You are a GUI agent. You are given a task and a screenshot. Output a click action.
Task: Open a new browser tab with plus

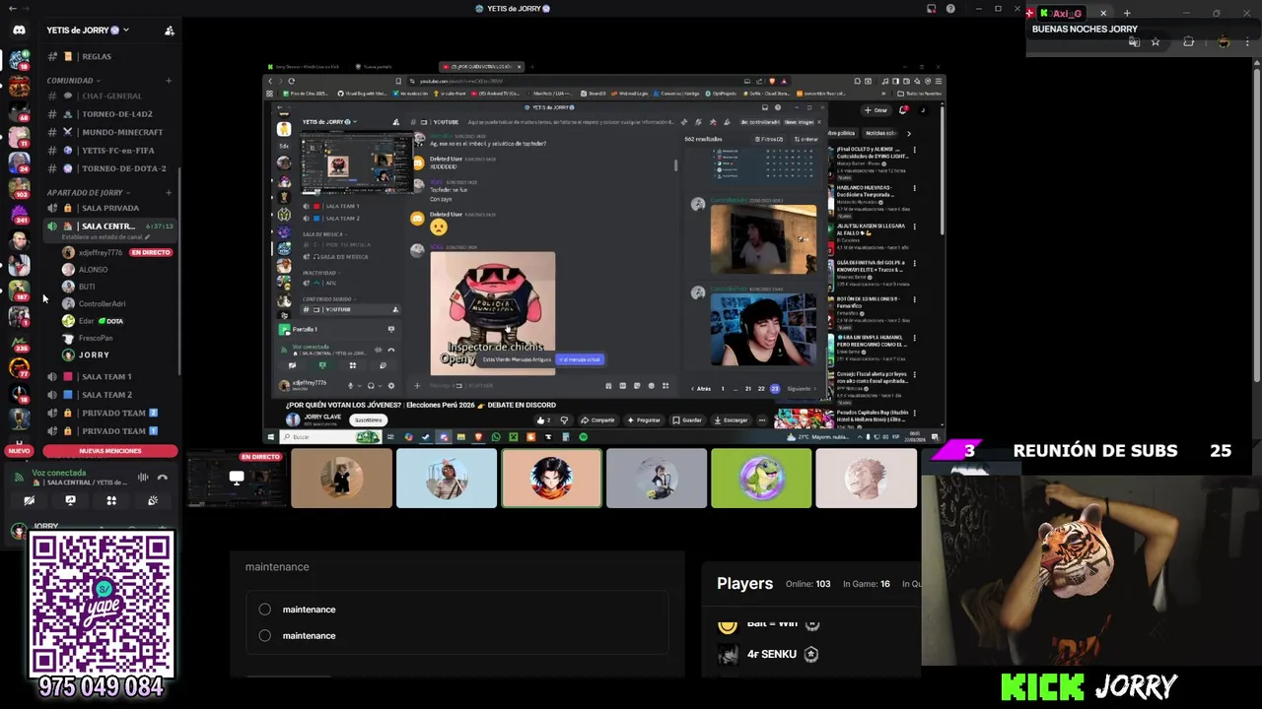coord(1127,13)
